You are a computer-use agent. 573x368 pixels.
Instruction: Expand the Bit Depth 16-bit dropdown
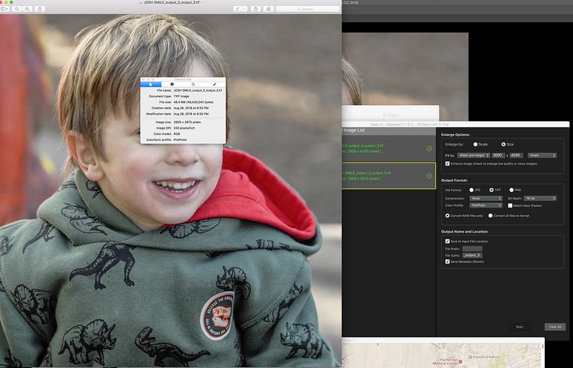coord(539,198)
